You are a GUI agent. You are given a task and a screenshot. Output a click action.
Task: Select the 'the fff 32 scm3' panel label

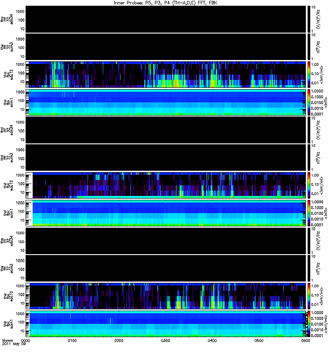7,269
